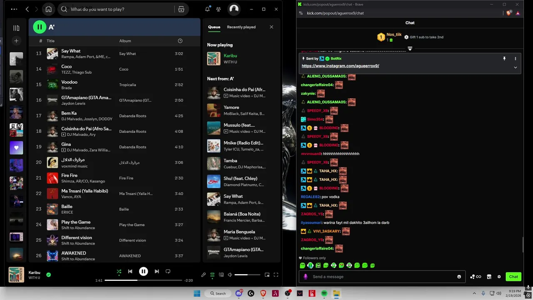Go back in Spotify navigation
Image resolution: width=533 pixels, height=300 pixels.
(x=27, y=9)
